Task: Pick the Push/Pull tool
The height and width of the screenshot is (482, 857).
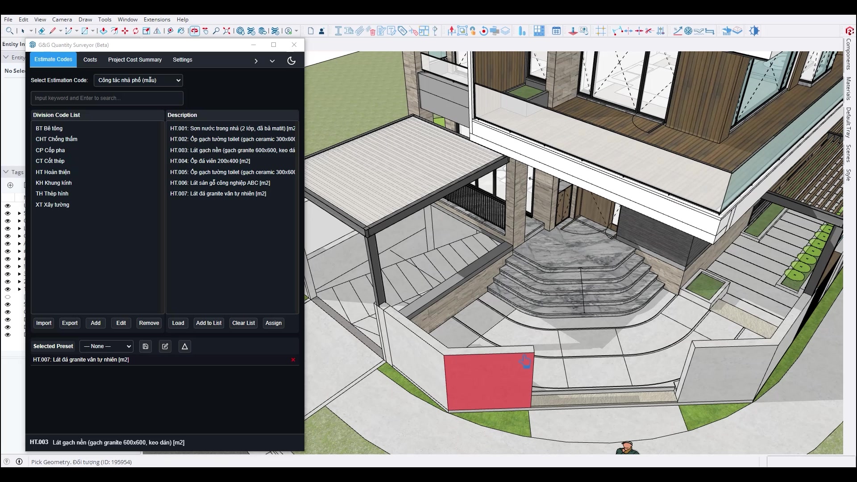Action: pos(103,31)
